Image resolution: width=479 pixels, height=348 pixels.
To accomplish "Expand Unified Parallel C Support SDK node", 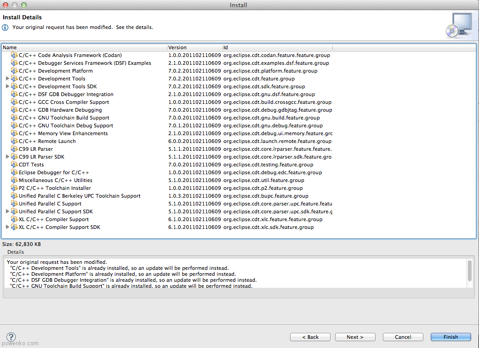I will pos(8,211).
